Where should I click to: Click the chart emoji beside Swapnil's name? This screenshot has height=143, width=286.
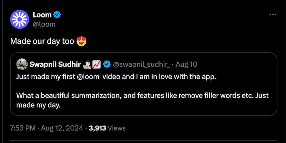(x=96, y=64)
